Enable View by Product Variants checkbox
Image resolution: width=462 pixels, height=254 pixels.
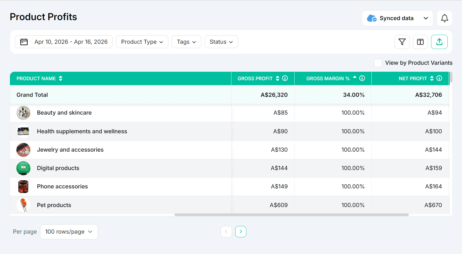378,63
